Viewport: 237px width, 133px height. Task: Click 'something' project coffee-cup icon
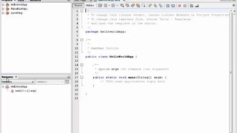pyautogui.click(x=7, y=13)
